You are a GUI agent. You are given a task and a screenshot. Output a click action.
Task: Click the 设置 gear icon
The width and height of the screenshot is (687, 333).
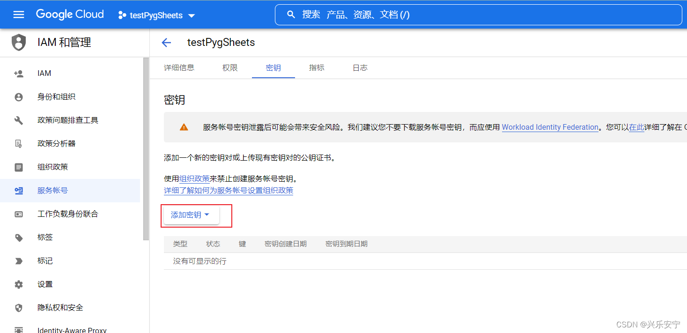[x=19, y=284]
